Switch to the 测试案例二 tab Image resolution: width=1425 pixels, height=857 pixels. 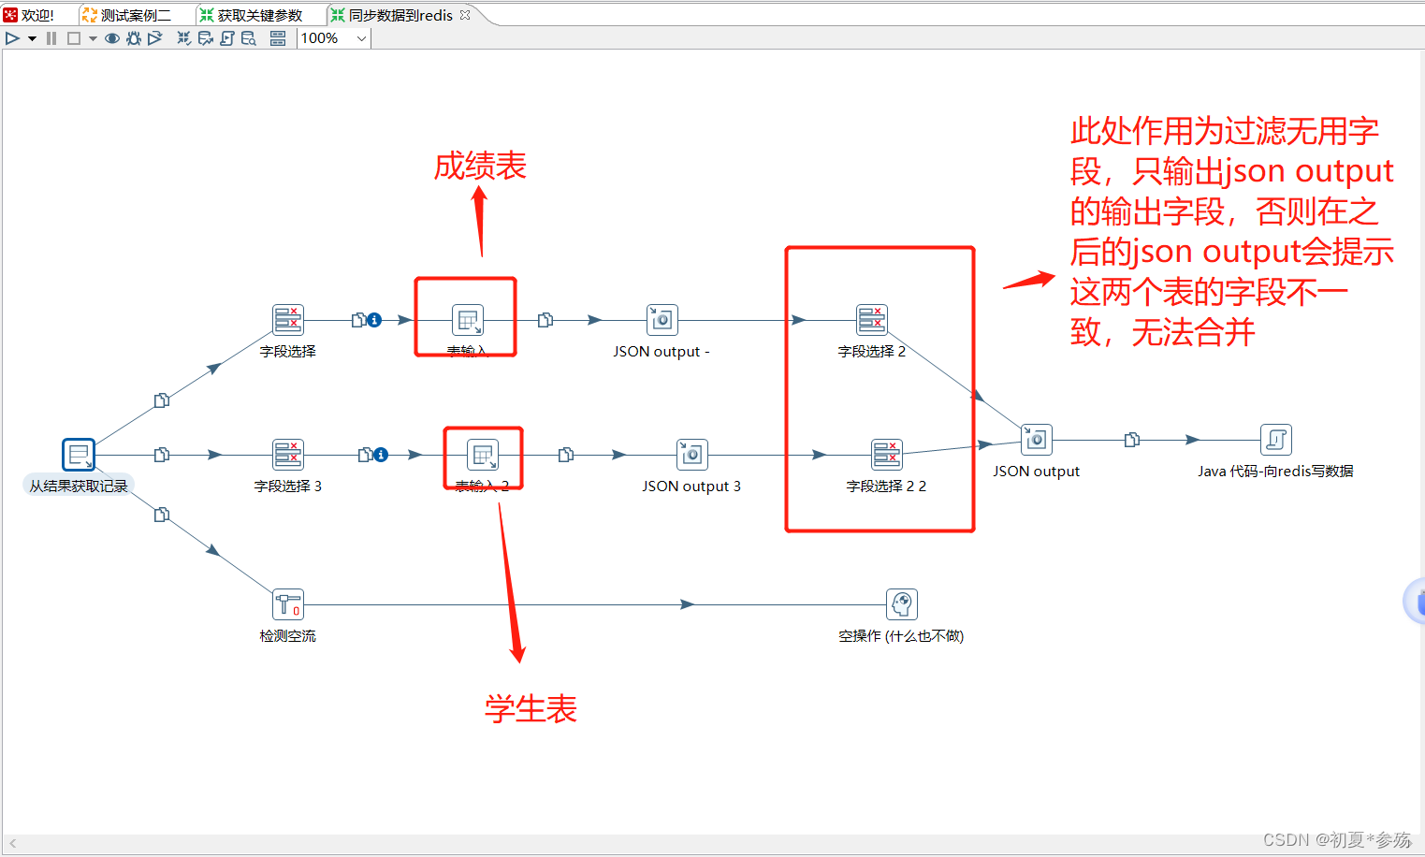(126, 15)
